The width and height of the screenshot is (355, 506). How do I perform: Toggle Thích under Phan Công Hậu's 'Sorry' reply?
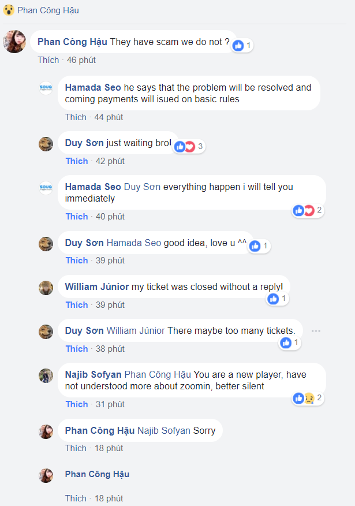[x=76, y=448]
